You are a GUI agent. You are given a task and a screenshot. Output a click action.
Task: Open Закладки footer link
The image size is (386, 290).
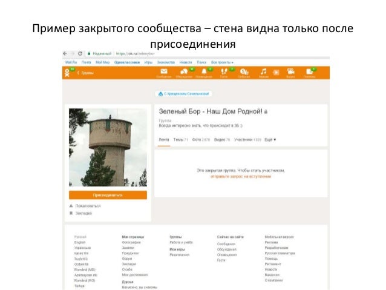click(x=129, y=264)
